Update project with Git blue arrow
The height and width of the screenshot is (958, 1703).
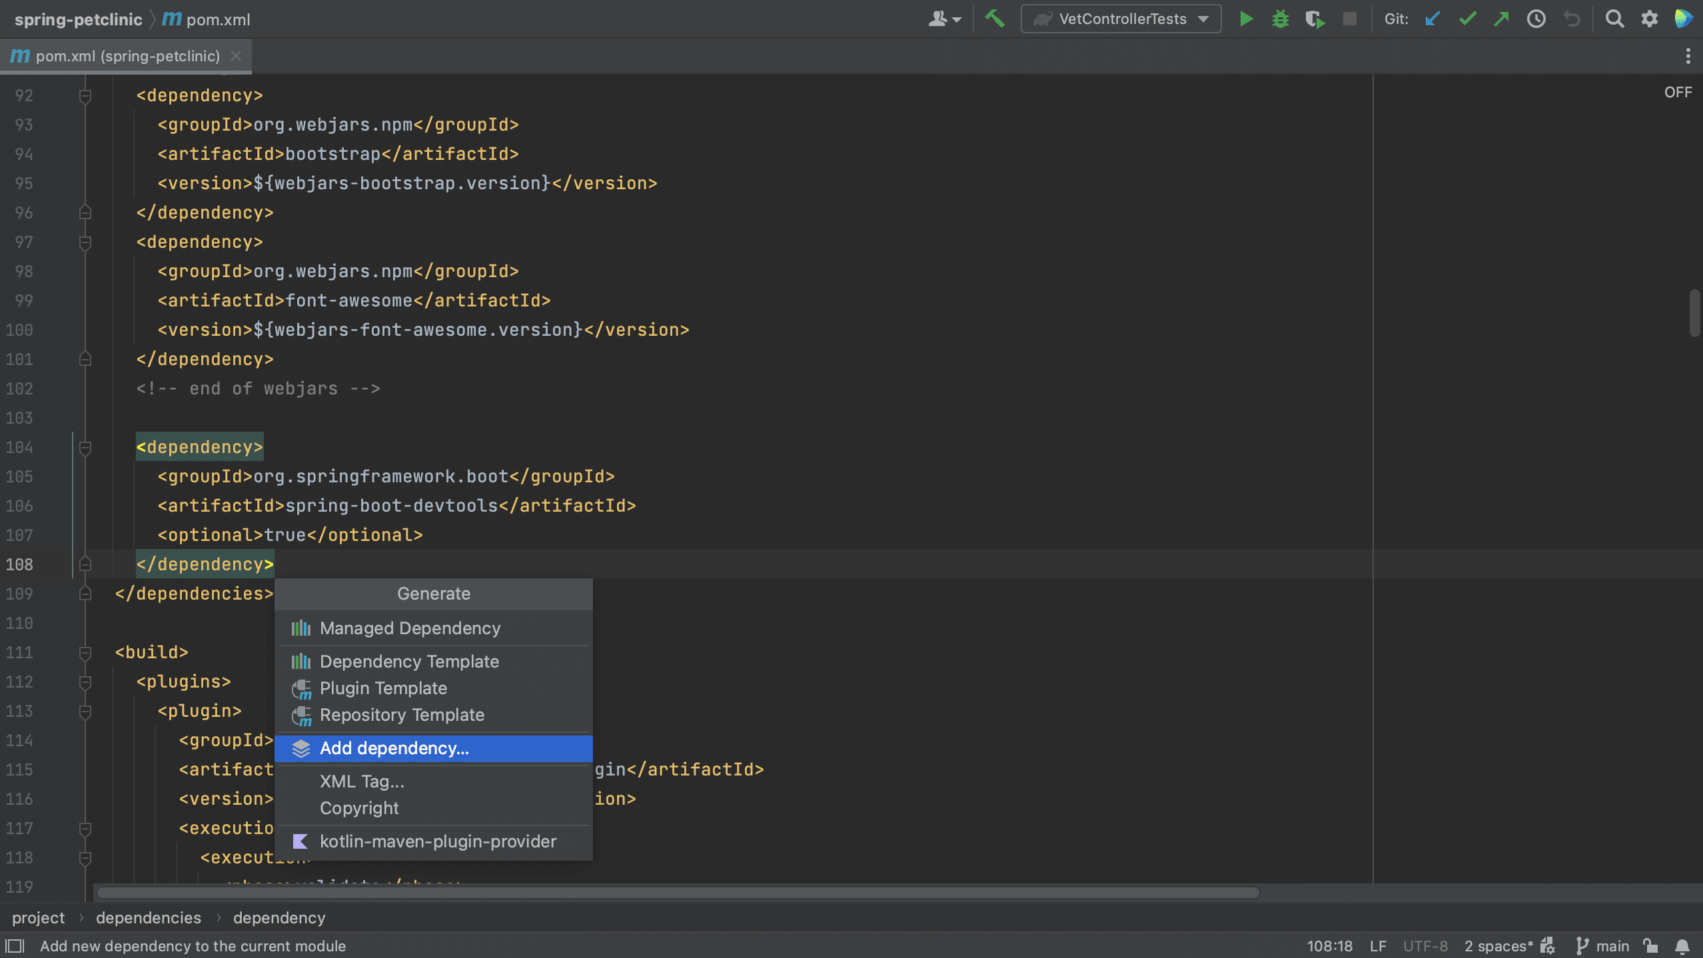point(1432,19)
